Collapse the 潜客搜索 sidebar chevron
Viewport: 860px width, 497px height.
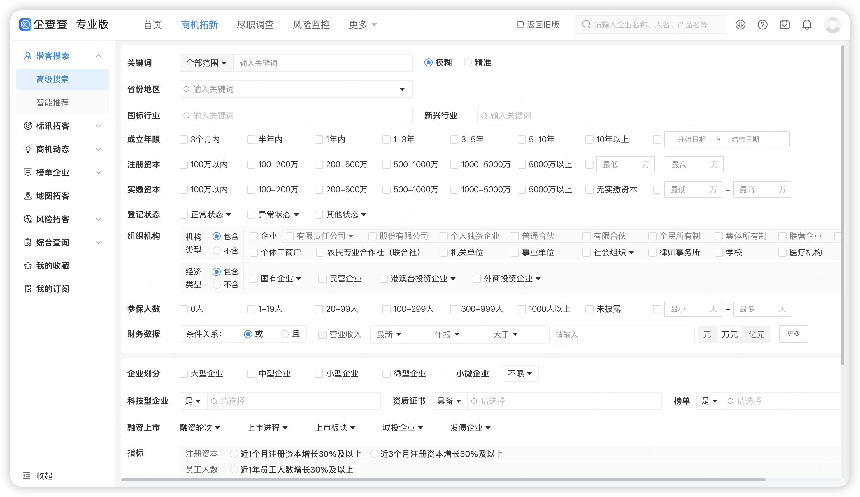(99, 56)
